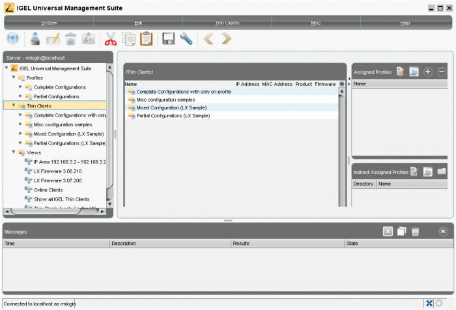Open the System menu
The height and width of the screenshot is (310, 456).
49,23
